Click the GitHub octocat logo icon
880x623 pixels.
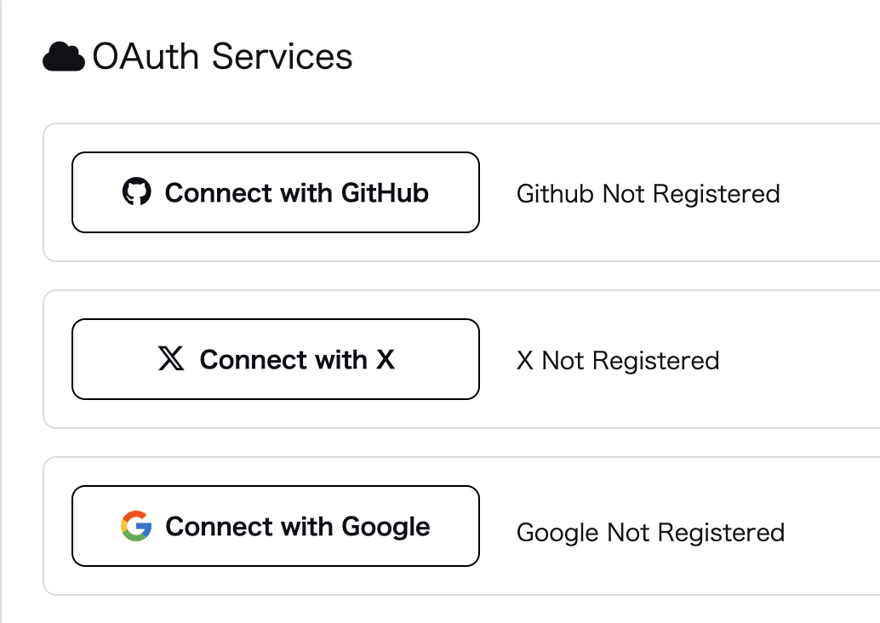click(136, 192)
